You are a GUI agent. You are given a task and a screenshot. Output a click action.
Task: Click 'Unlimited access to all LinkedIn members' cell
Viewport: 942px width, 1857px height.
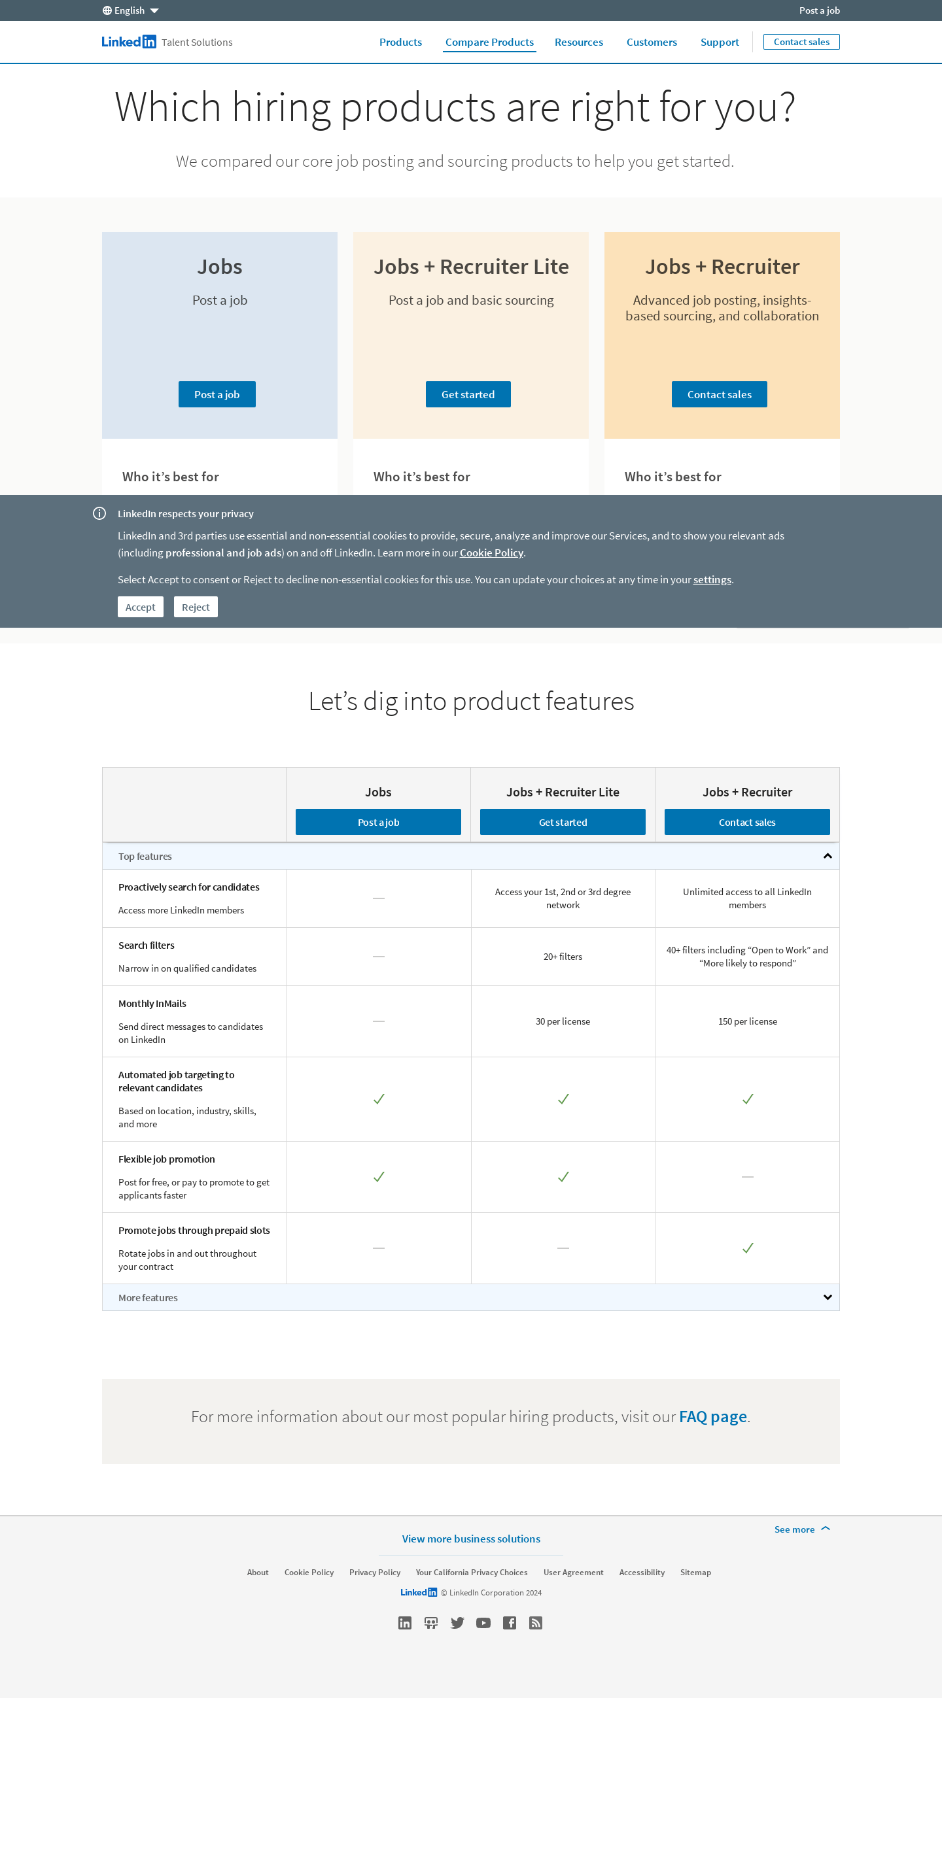pyautogui.click(x=747, y=898)
